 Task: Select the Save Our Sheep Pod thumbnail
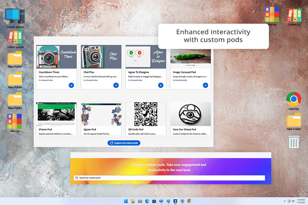(190, 114)
